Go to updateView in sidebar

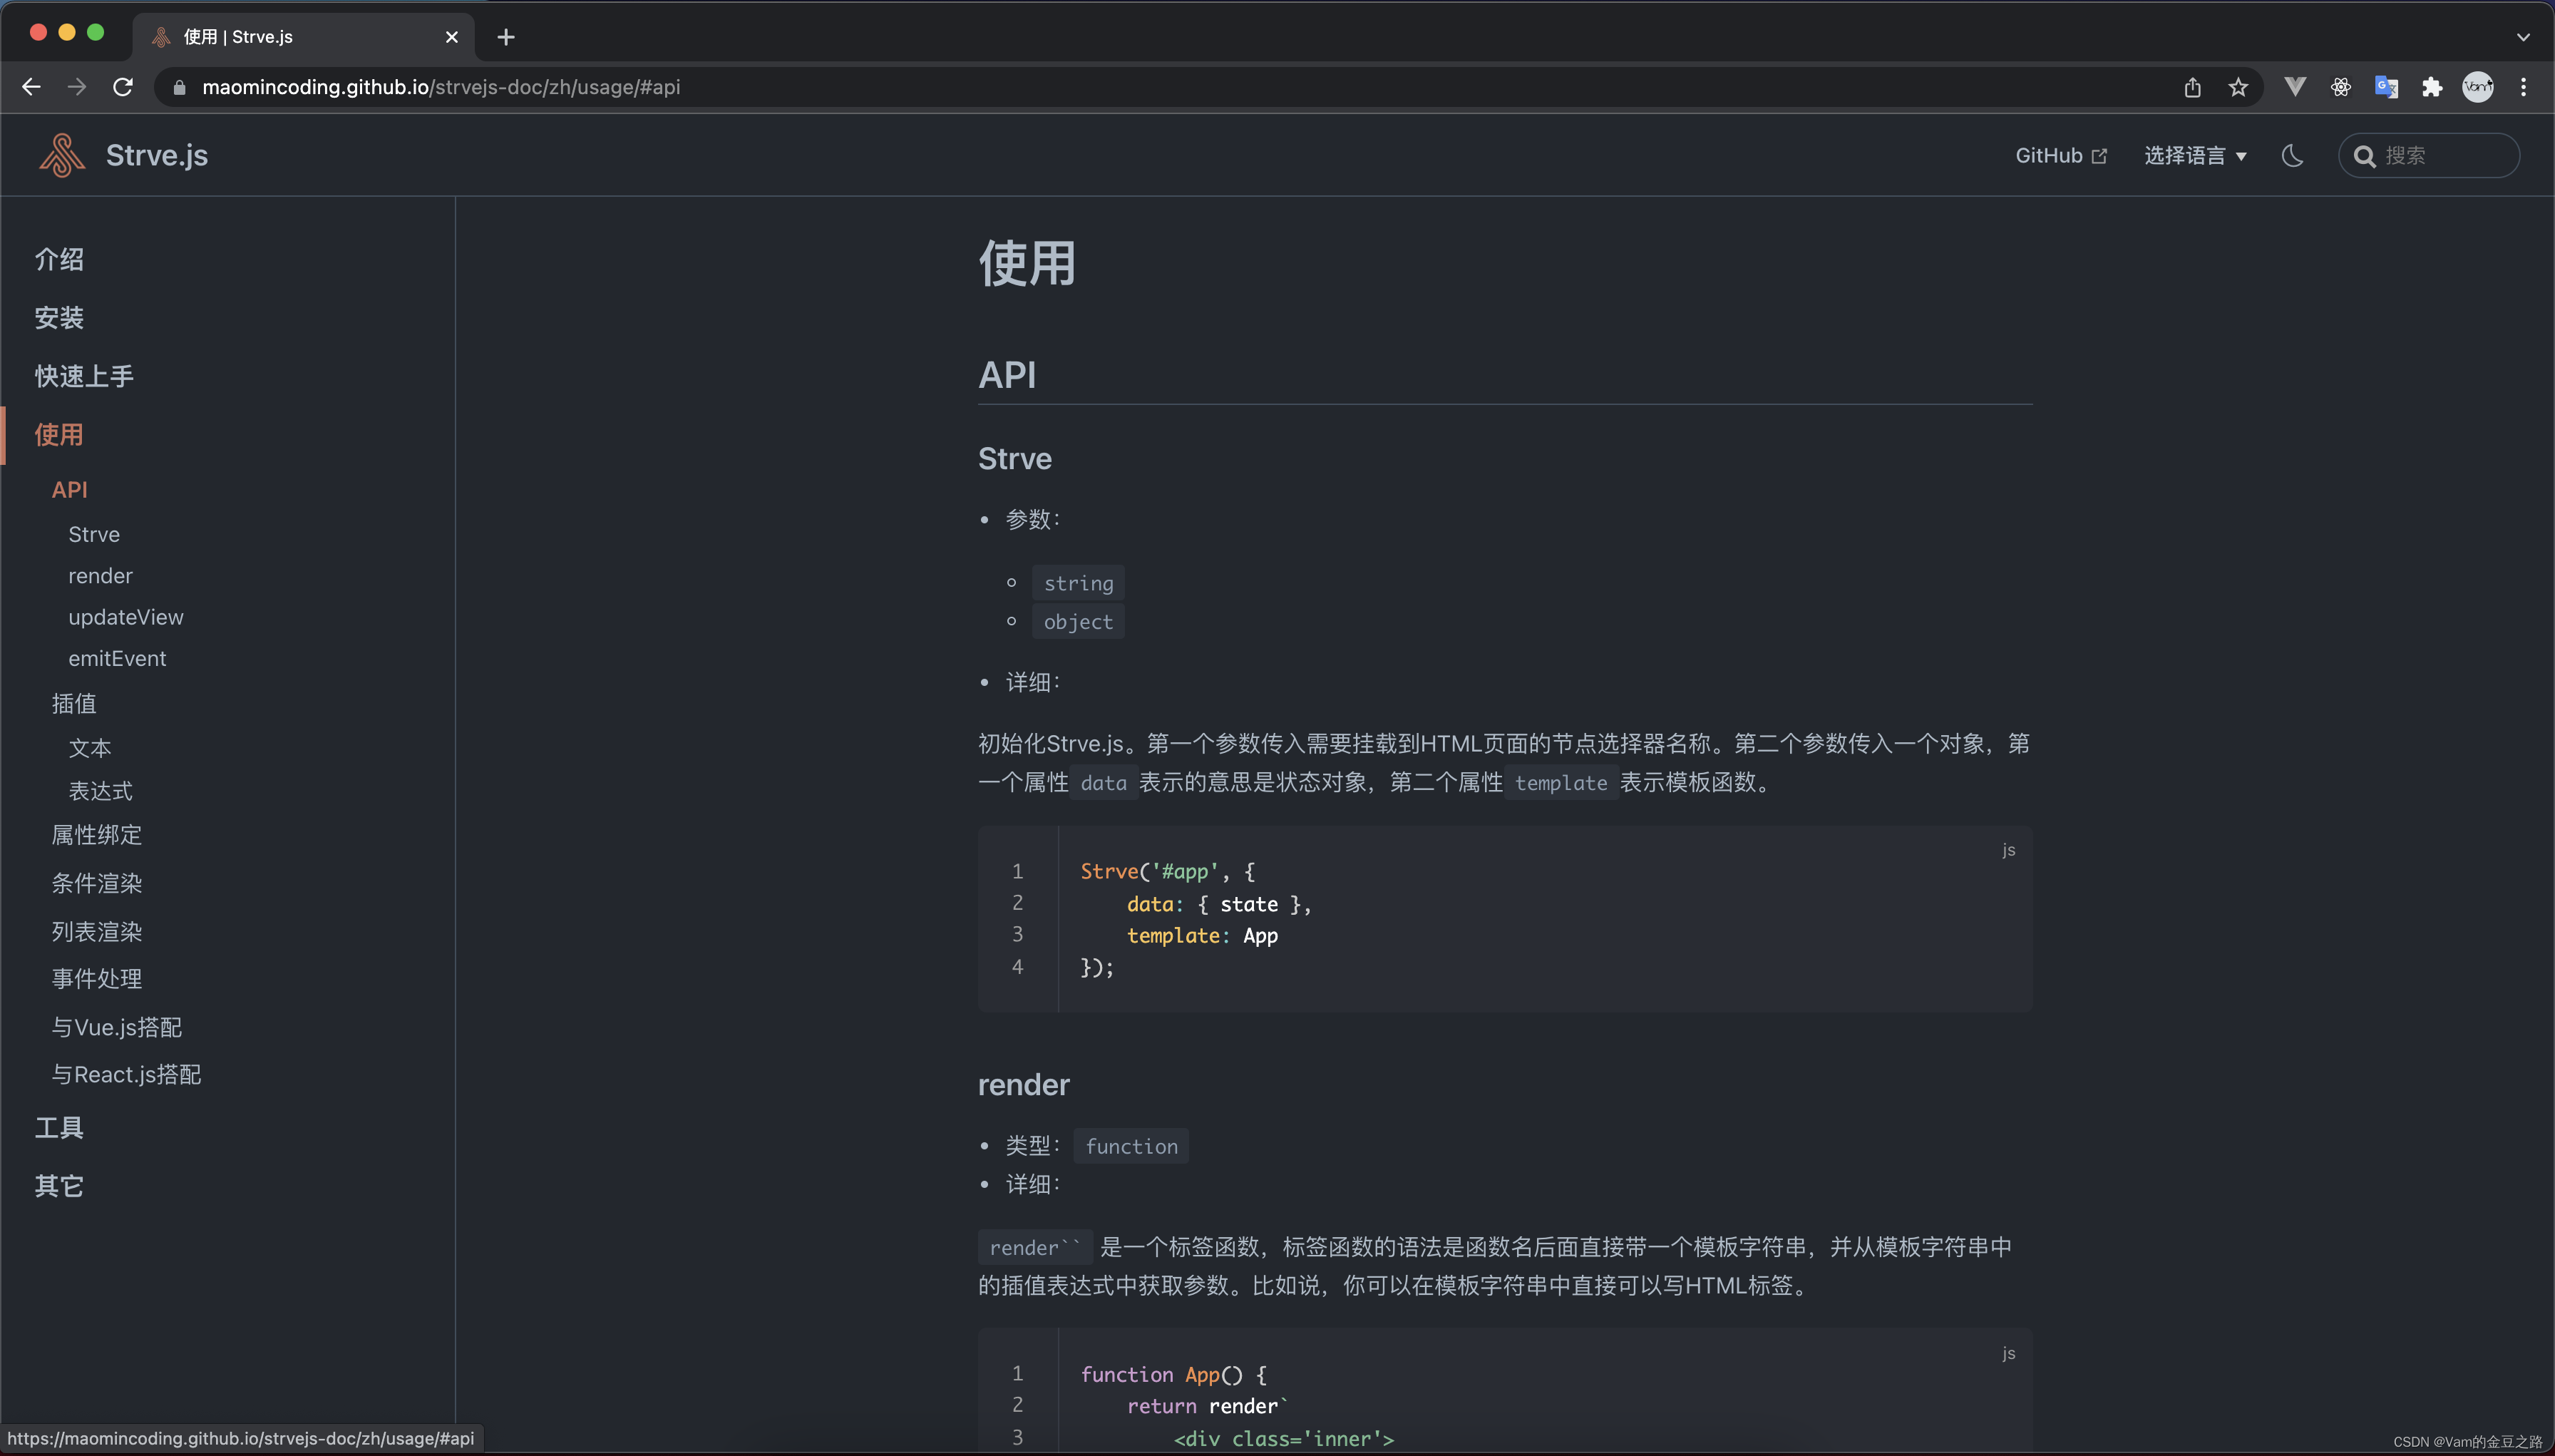click(126, 617)
